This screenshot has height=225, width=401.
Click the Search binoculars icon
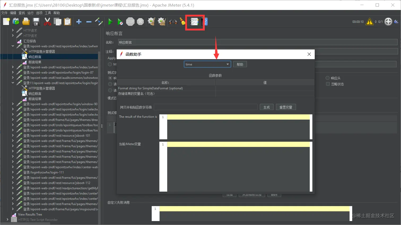pos(173,22)
